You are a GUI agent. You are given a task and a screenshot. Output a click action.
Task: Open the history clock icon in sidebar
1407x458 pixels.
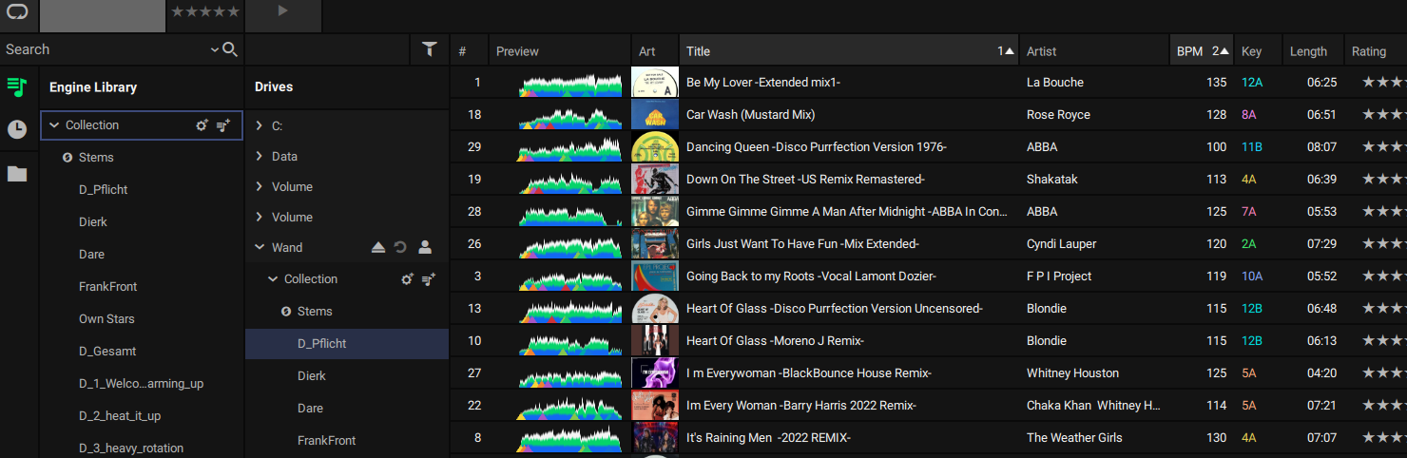(17, 130)
